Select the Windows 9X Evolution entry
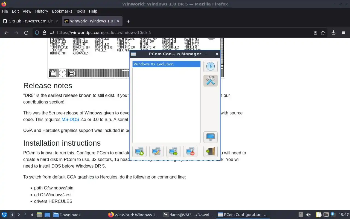This screenshot has height=219, width=350. 167,64
